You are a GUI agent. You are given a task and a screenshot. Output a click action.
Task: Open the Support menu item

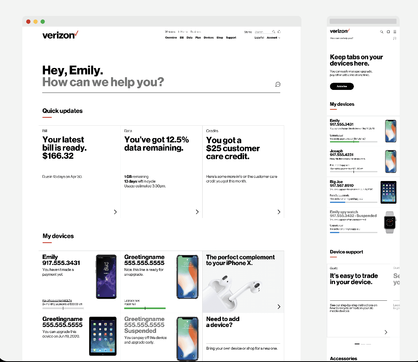click(231, 38)
